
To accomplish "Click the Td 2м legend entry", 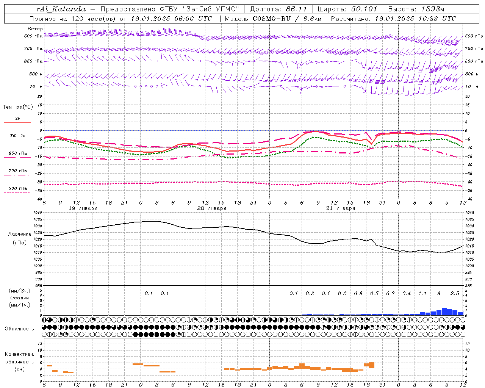I will [x=18, y=136].
